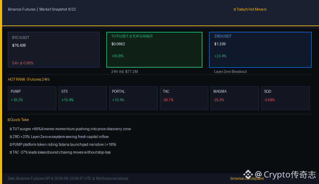Click the -25.3% MAGMA change

(219, 100)
